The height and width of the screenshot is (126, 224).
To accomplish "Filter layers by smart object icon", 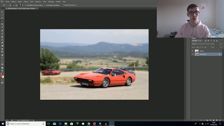I will point(217,41).
